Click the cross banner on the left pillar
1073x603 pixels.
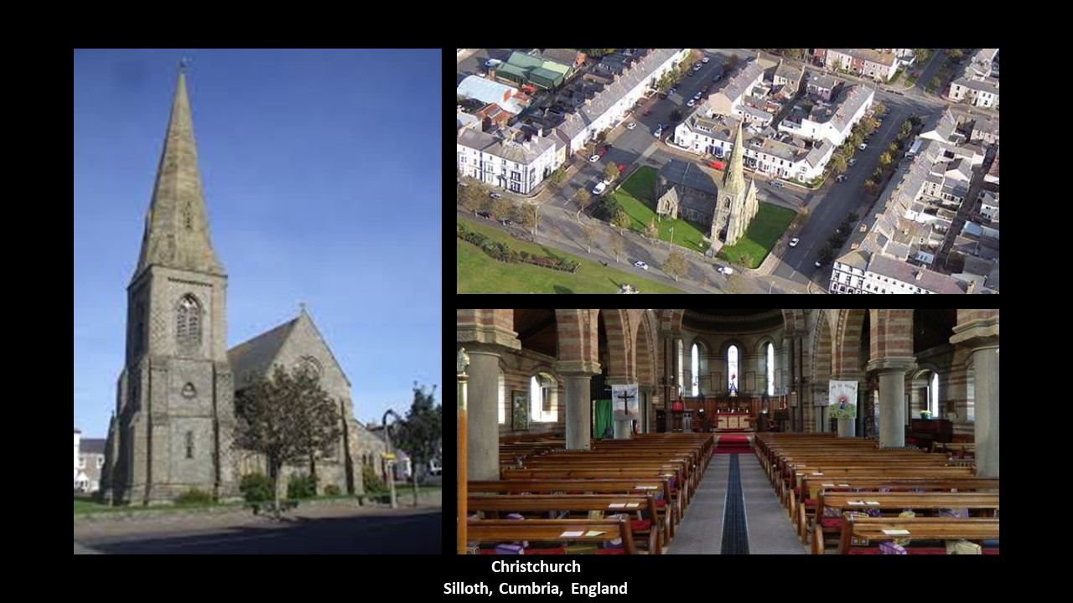(x=625, y=402)
